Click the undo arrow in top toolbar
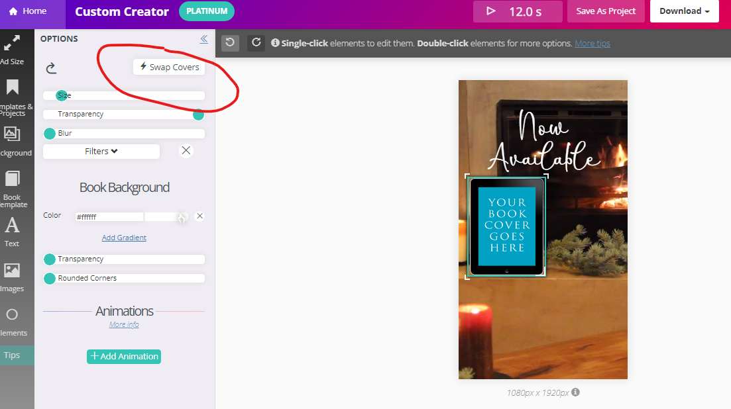This screenshot has width=731, height=409. click(230, 43)
